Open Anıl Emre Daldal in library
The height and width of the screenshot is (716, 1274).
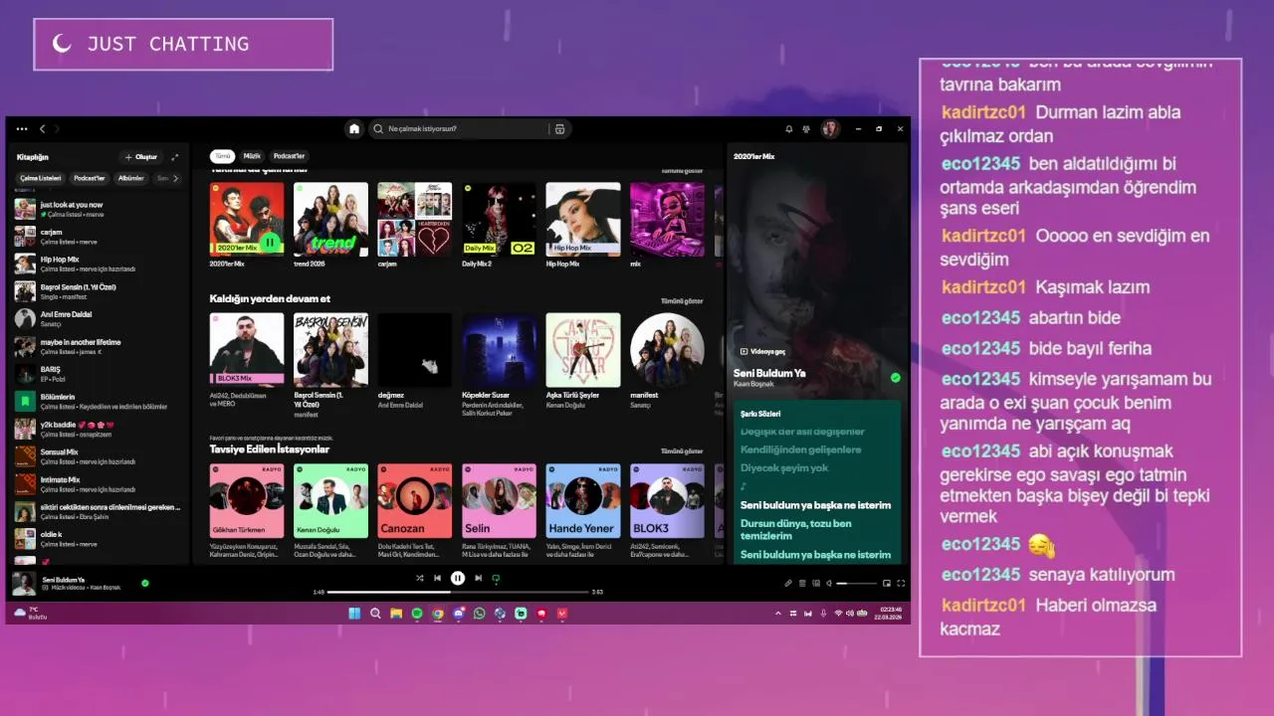coord(98,318)
